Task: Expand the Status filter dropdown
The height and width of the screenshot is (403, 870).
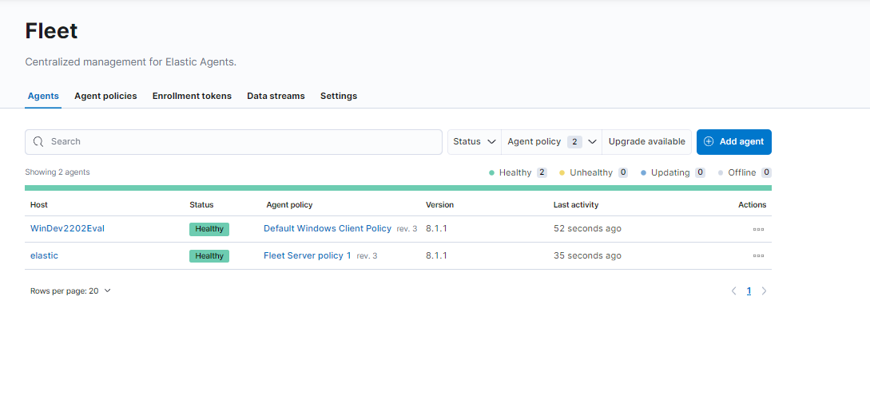Action: click(x=474, y=142)
